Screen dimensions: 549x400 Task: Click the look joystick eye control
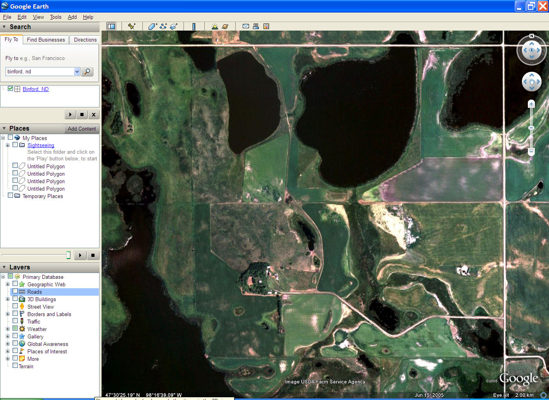[x=532, y=50]
